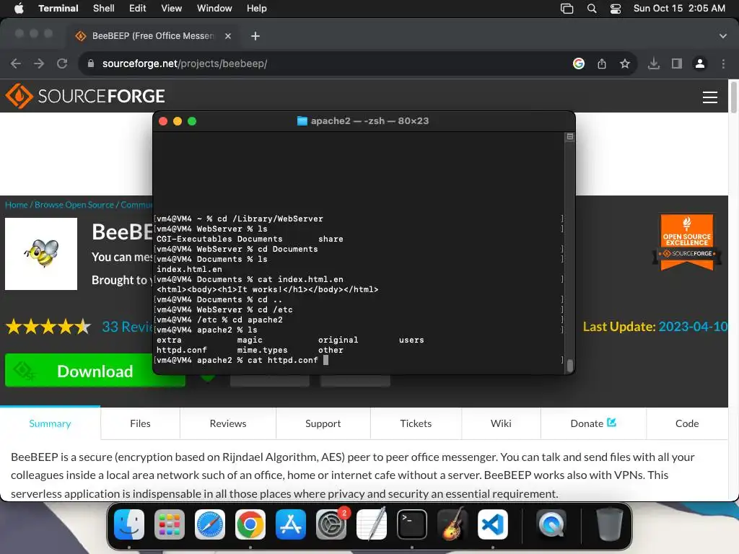
Task: Expand the Chrome tab search chevron
Action: click(723, 36)
